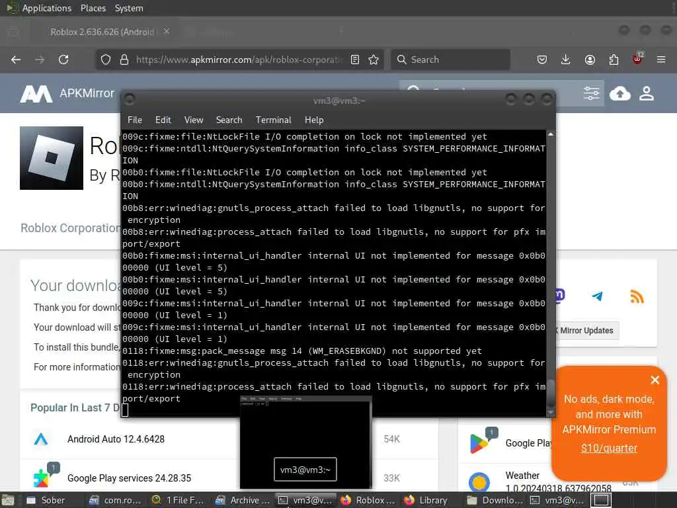Image resolution: width=677 pixels, height=508 pixels.
Task: Open the tracking protection shield icon
Action: tap(106, 60)
